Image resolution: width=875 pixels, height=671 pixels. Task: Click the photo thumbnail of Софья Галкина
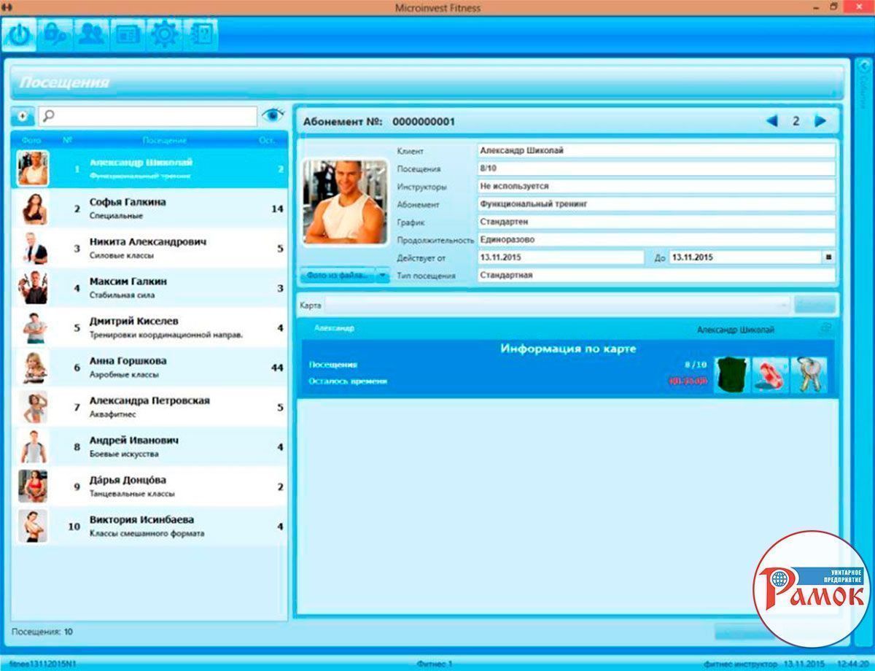33,209
